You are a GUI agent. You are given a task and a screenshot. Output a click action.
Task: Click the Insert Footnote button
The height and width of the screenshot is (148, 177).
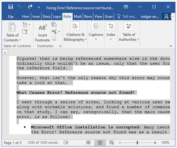click(x=42, y=33)
